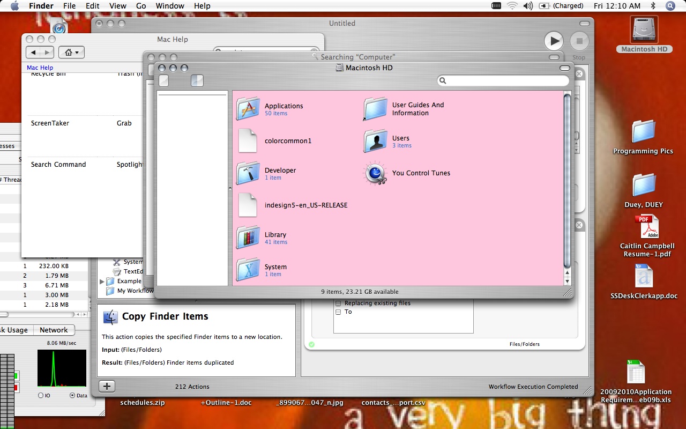Open the Go menu
The height and width of the screenshot is (429, 686).
click(x=141, y=6)
